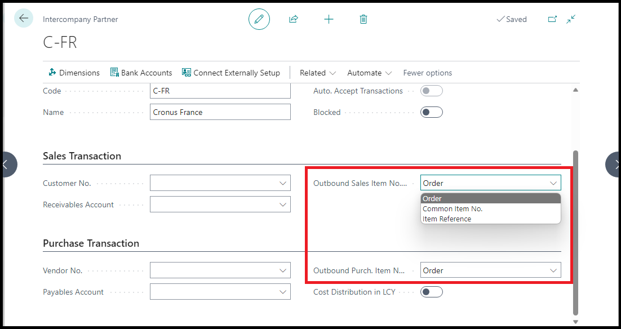Click the Saved status indicator
This screenshot has width=621, height=329.
click(512, 19)
